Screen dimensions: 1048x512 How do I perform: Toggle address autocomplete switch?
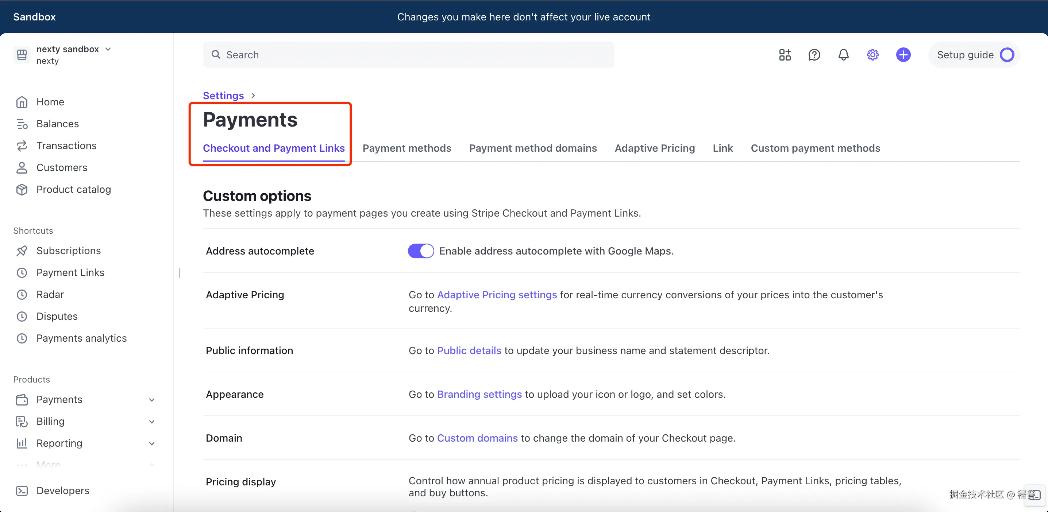[421, 251]
